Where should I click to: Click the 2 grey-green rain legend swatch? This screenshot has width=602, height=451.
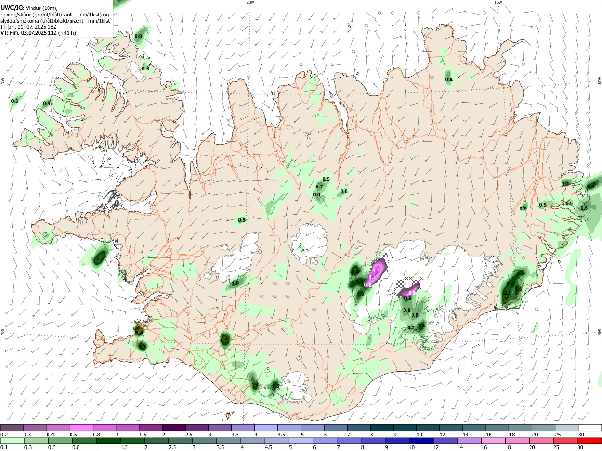(157, 441)
